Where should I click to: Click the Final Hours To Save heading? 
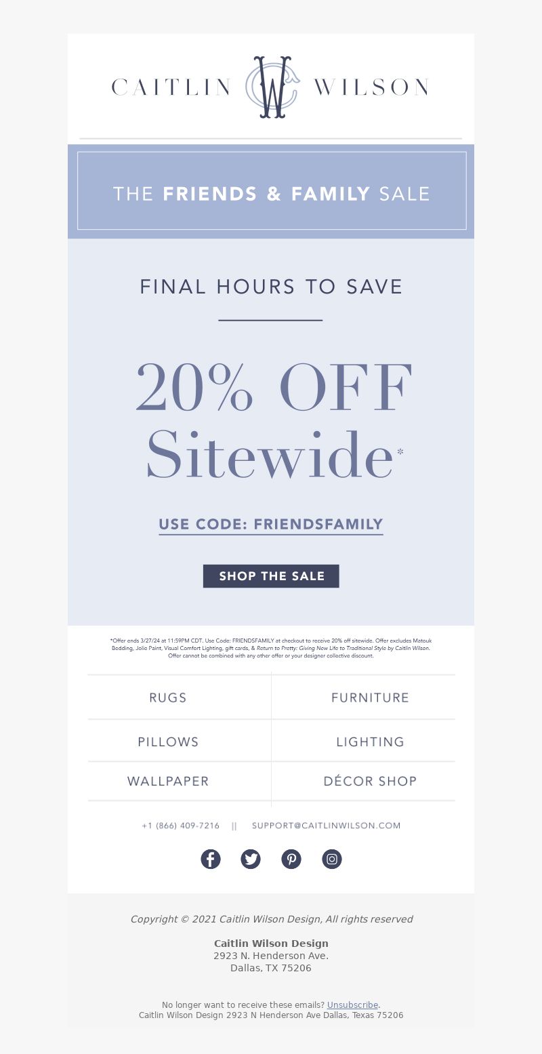[271, 287]
